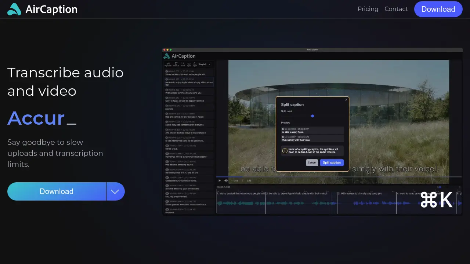The width and height of the screenshot is (470, 264).
Task: Click the AirCaption logo inside the app window
Action: [180, 56]
